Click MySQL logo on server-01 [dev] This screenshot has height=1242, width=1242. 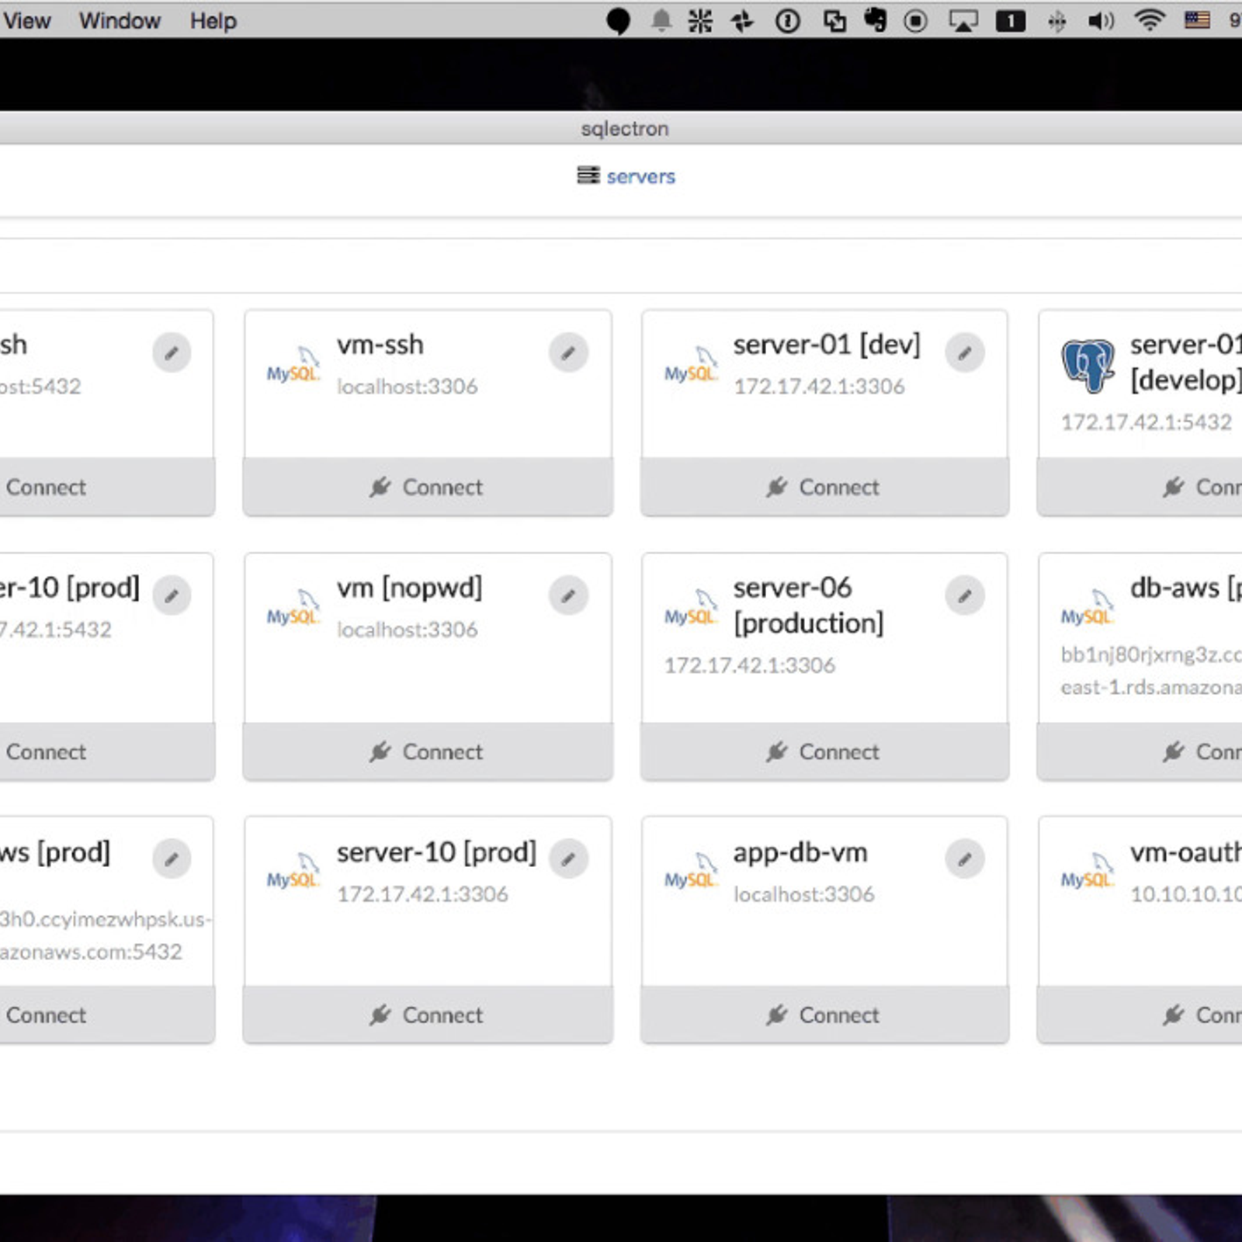[690, 365]
